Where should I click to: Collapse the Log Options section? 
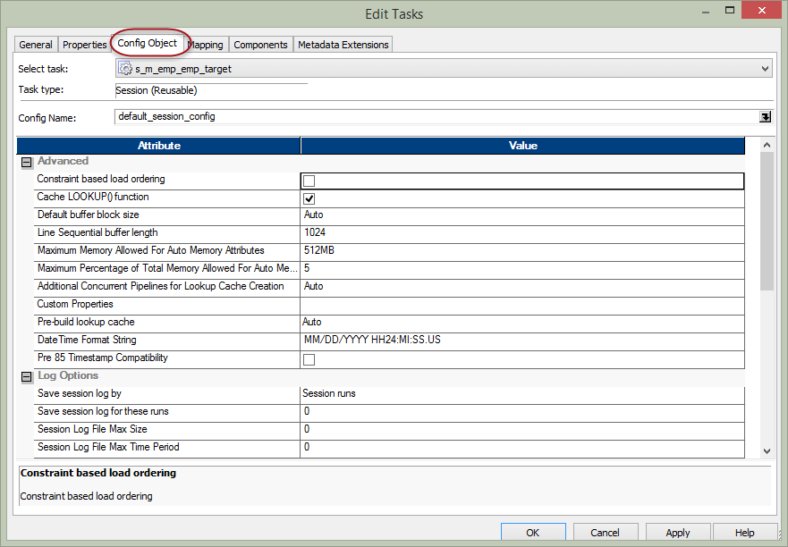[x=26, y=376]
